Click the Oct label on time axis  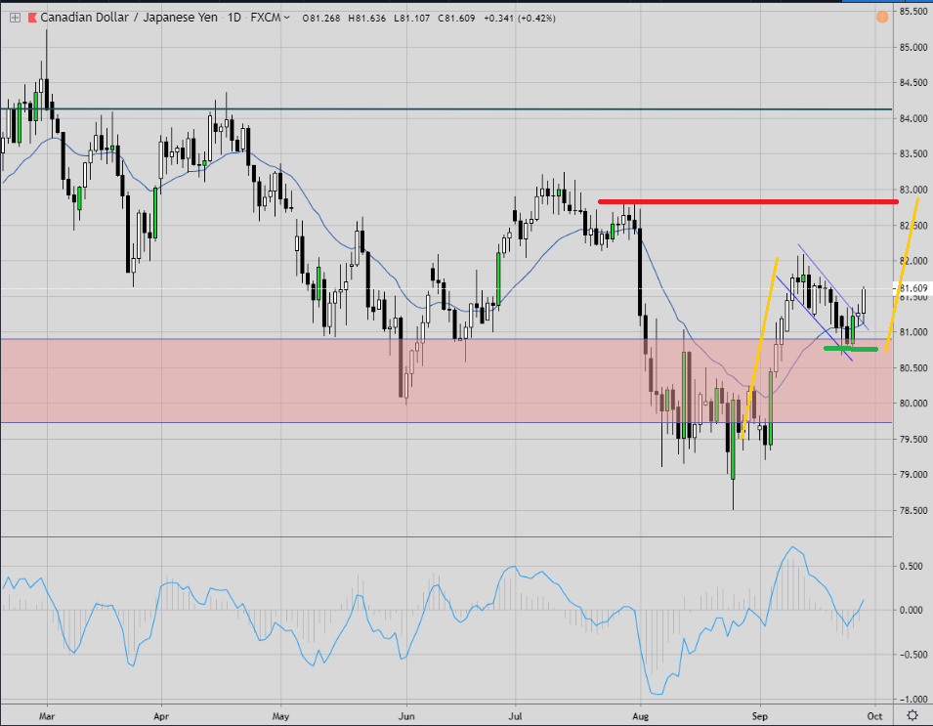[874, 716]
